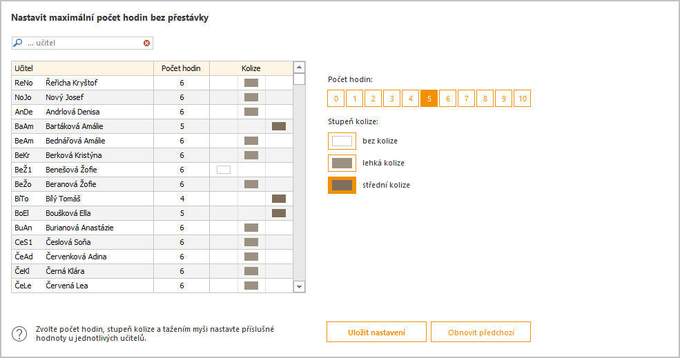Click the question mark help icon

(19, 334)
